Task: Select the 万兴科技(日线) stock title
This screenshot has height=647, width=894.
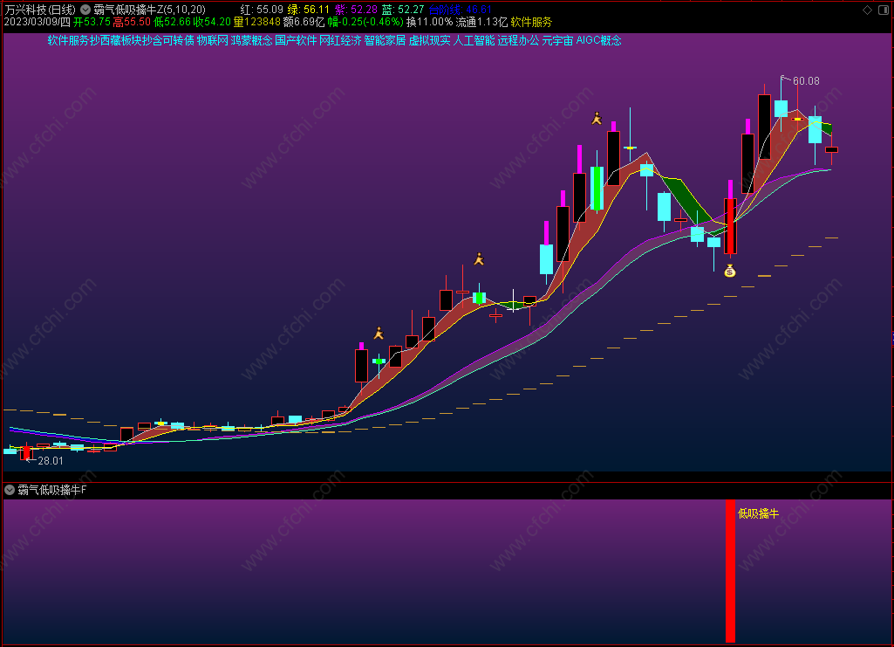Action: pos(40,10)
